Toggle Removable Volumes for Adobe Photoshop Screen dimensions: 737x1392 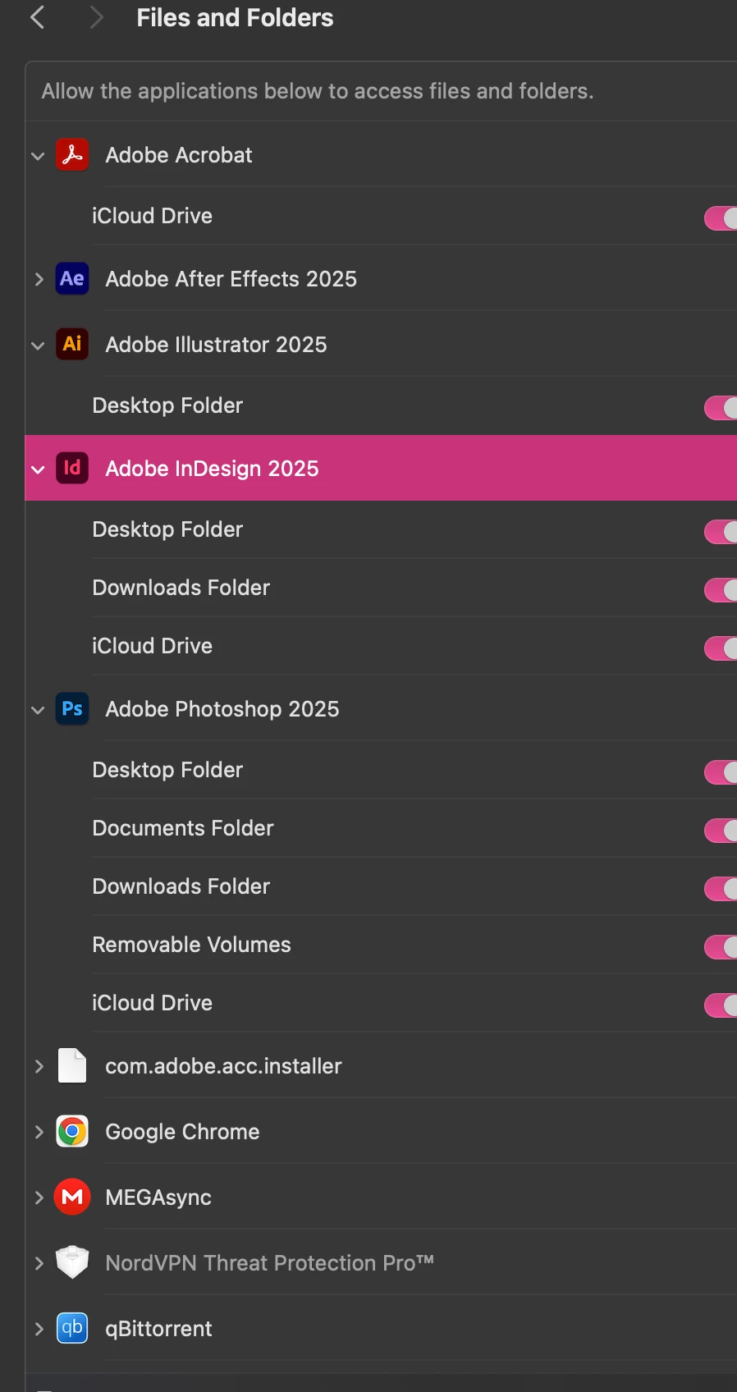(721, 947)
